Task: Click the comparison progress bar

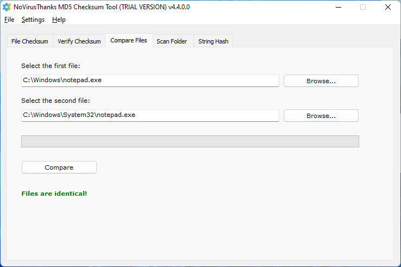Action: pos(190,141)
